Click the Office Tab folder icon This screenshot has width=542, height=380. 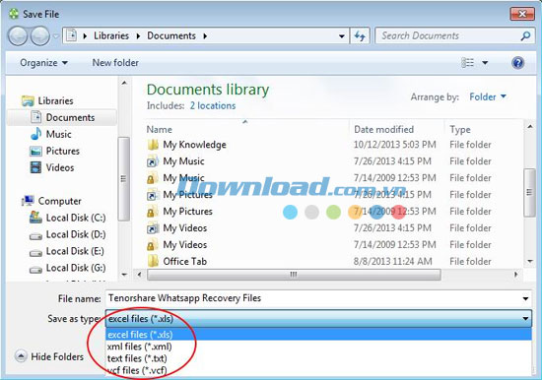pos(153,261)
